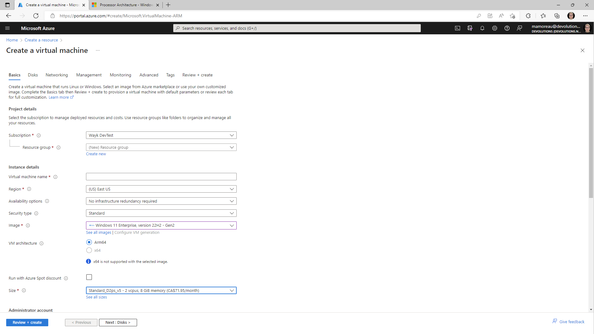Screen dimensions: 594x334
Task: Open Directories and subscriptions filter icon
Action: point(470,28)
